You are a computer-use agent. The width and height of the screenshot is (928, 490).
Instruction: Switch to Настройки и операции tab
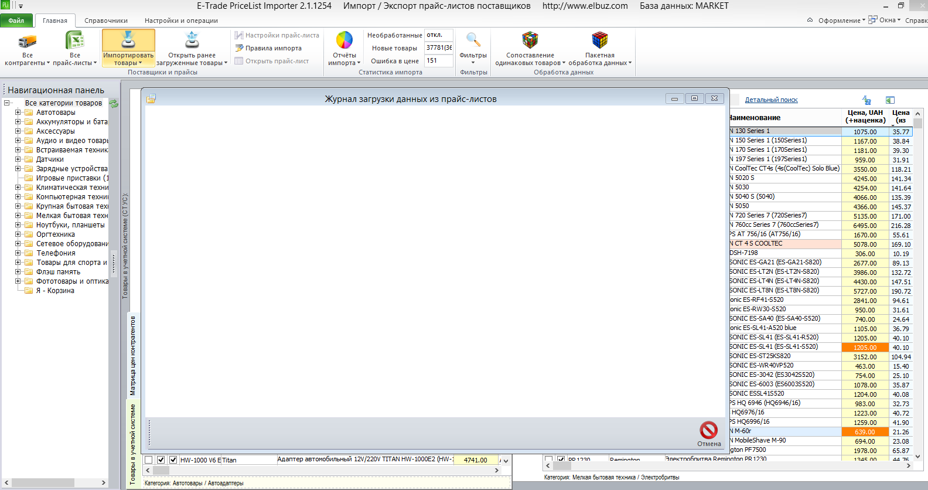tap(181, 21)
